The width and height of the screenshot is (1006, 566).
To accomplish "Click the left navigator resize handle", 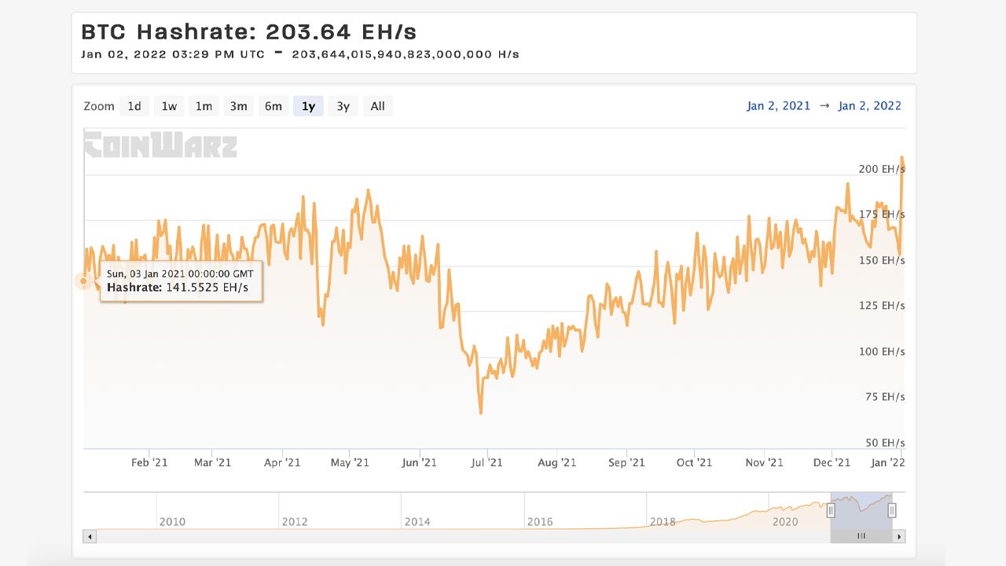I will click(831, 510).
